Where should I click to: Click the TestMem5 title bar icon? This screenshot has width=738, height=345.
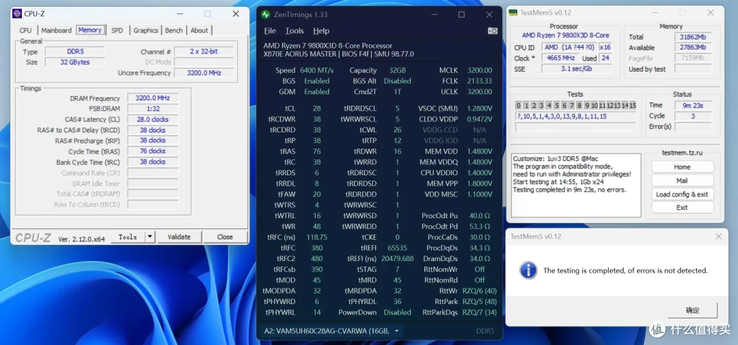[x=513, y=13]
